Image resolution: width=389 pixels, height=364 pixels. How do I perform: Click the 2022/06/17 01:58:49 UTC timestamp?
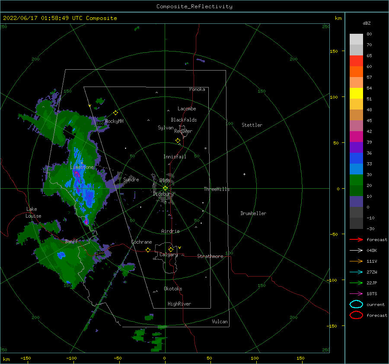(x=43, y=18)
